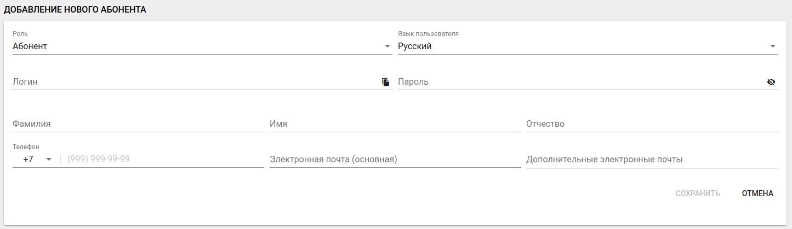Select the Отчество field

651,124
